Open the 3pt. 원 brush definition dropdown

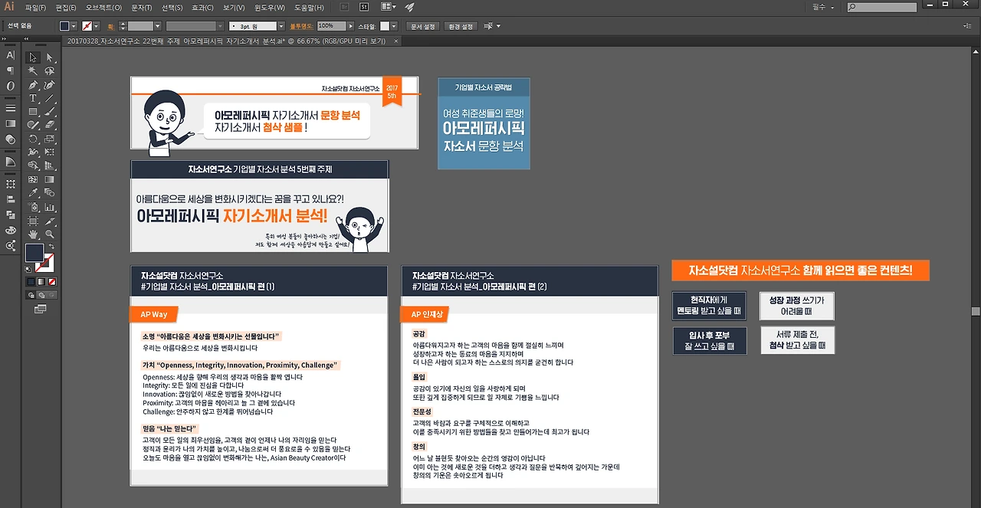tap(281, 26)
